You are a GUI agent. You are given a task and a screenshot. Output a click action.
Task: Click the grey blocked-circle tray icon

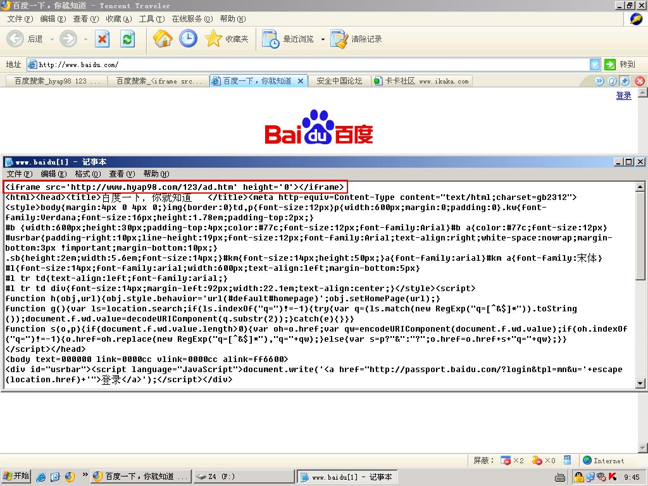tap(601, 477)
